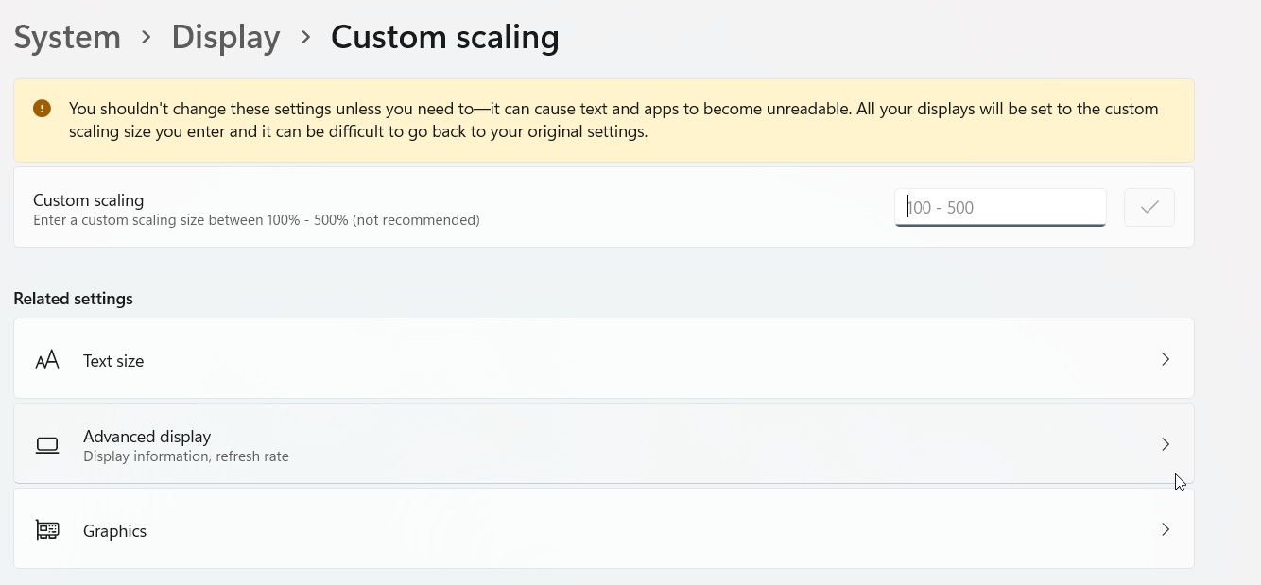Image resolution: width=1261 pixels, height=585 pixels.
Task: Click the warning icon in the yellow banner
Action: tap(42, 109)
